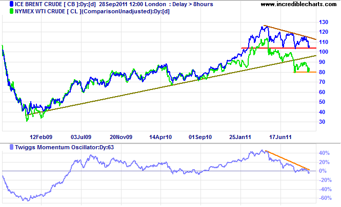The height and width of the screenshot is (207, 341).
Task: Click the orange descending line on the oscillator
Action: pyautogui.click(x=288, y=160)
